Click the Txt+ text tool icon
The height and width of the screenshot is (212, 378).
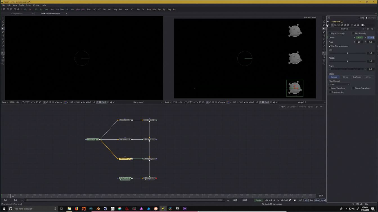click(x=46, y=10)
